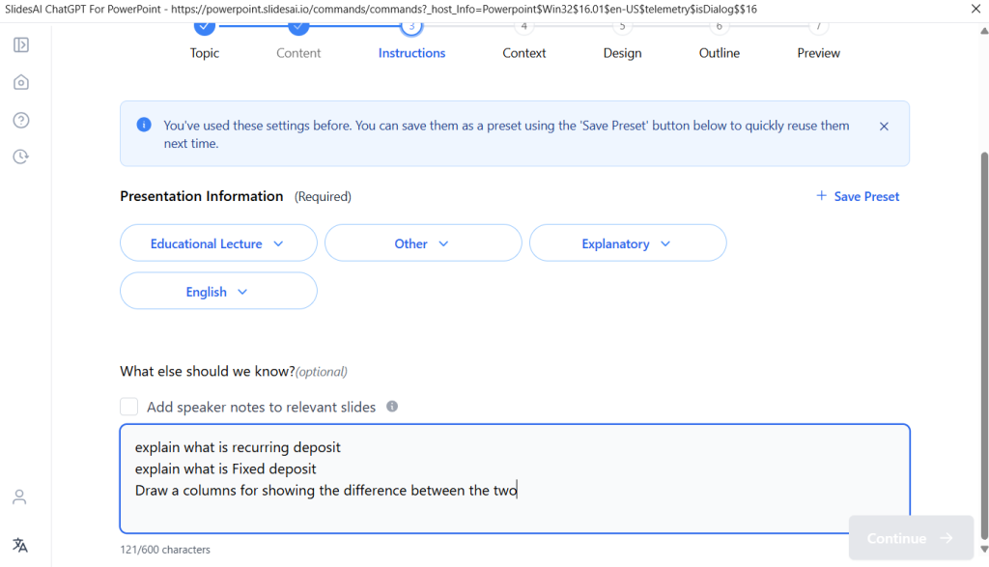The height and width of the screenshot is (567, 989).
Task: Jump to the Design step
Action: [622, 53]
